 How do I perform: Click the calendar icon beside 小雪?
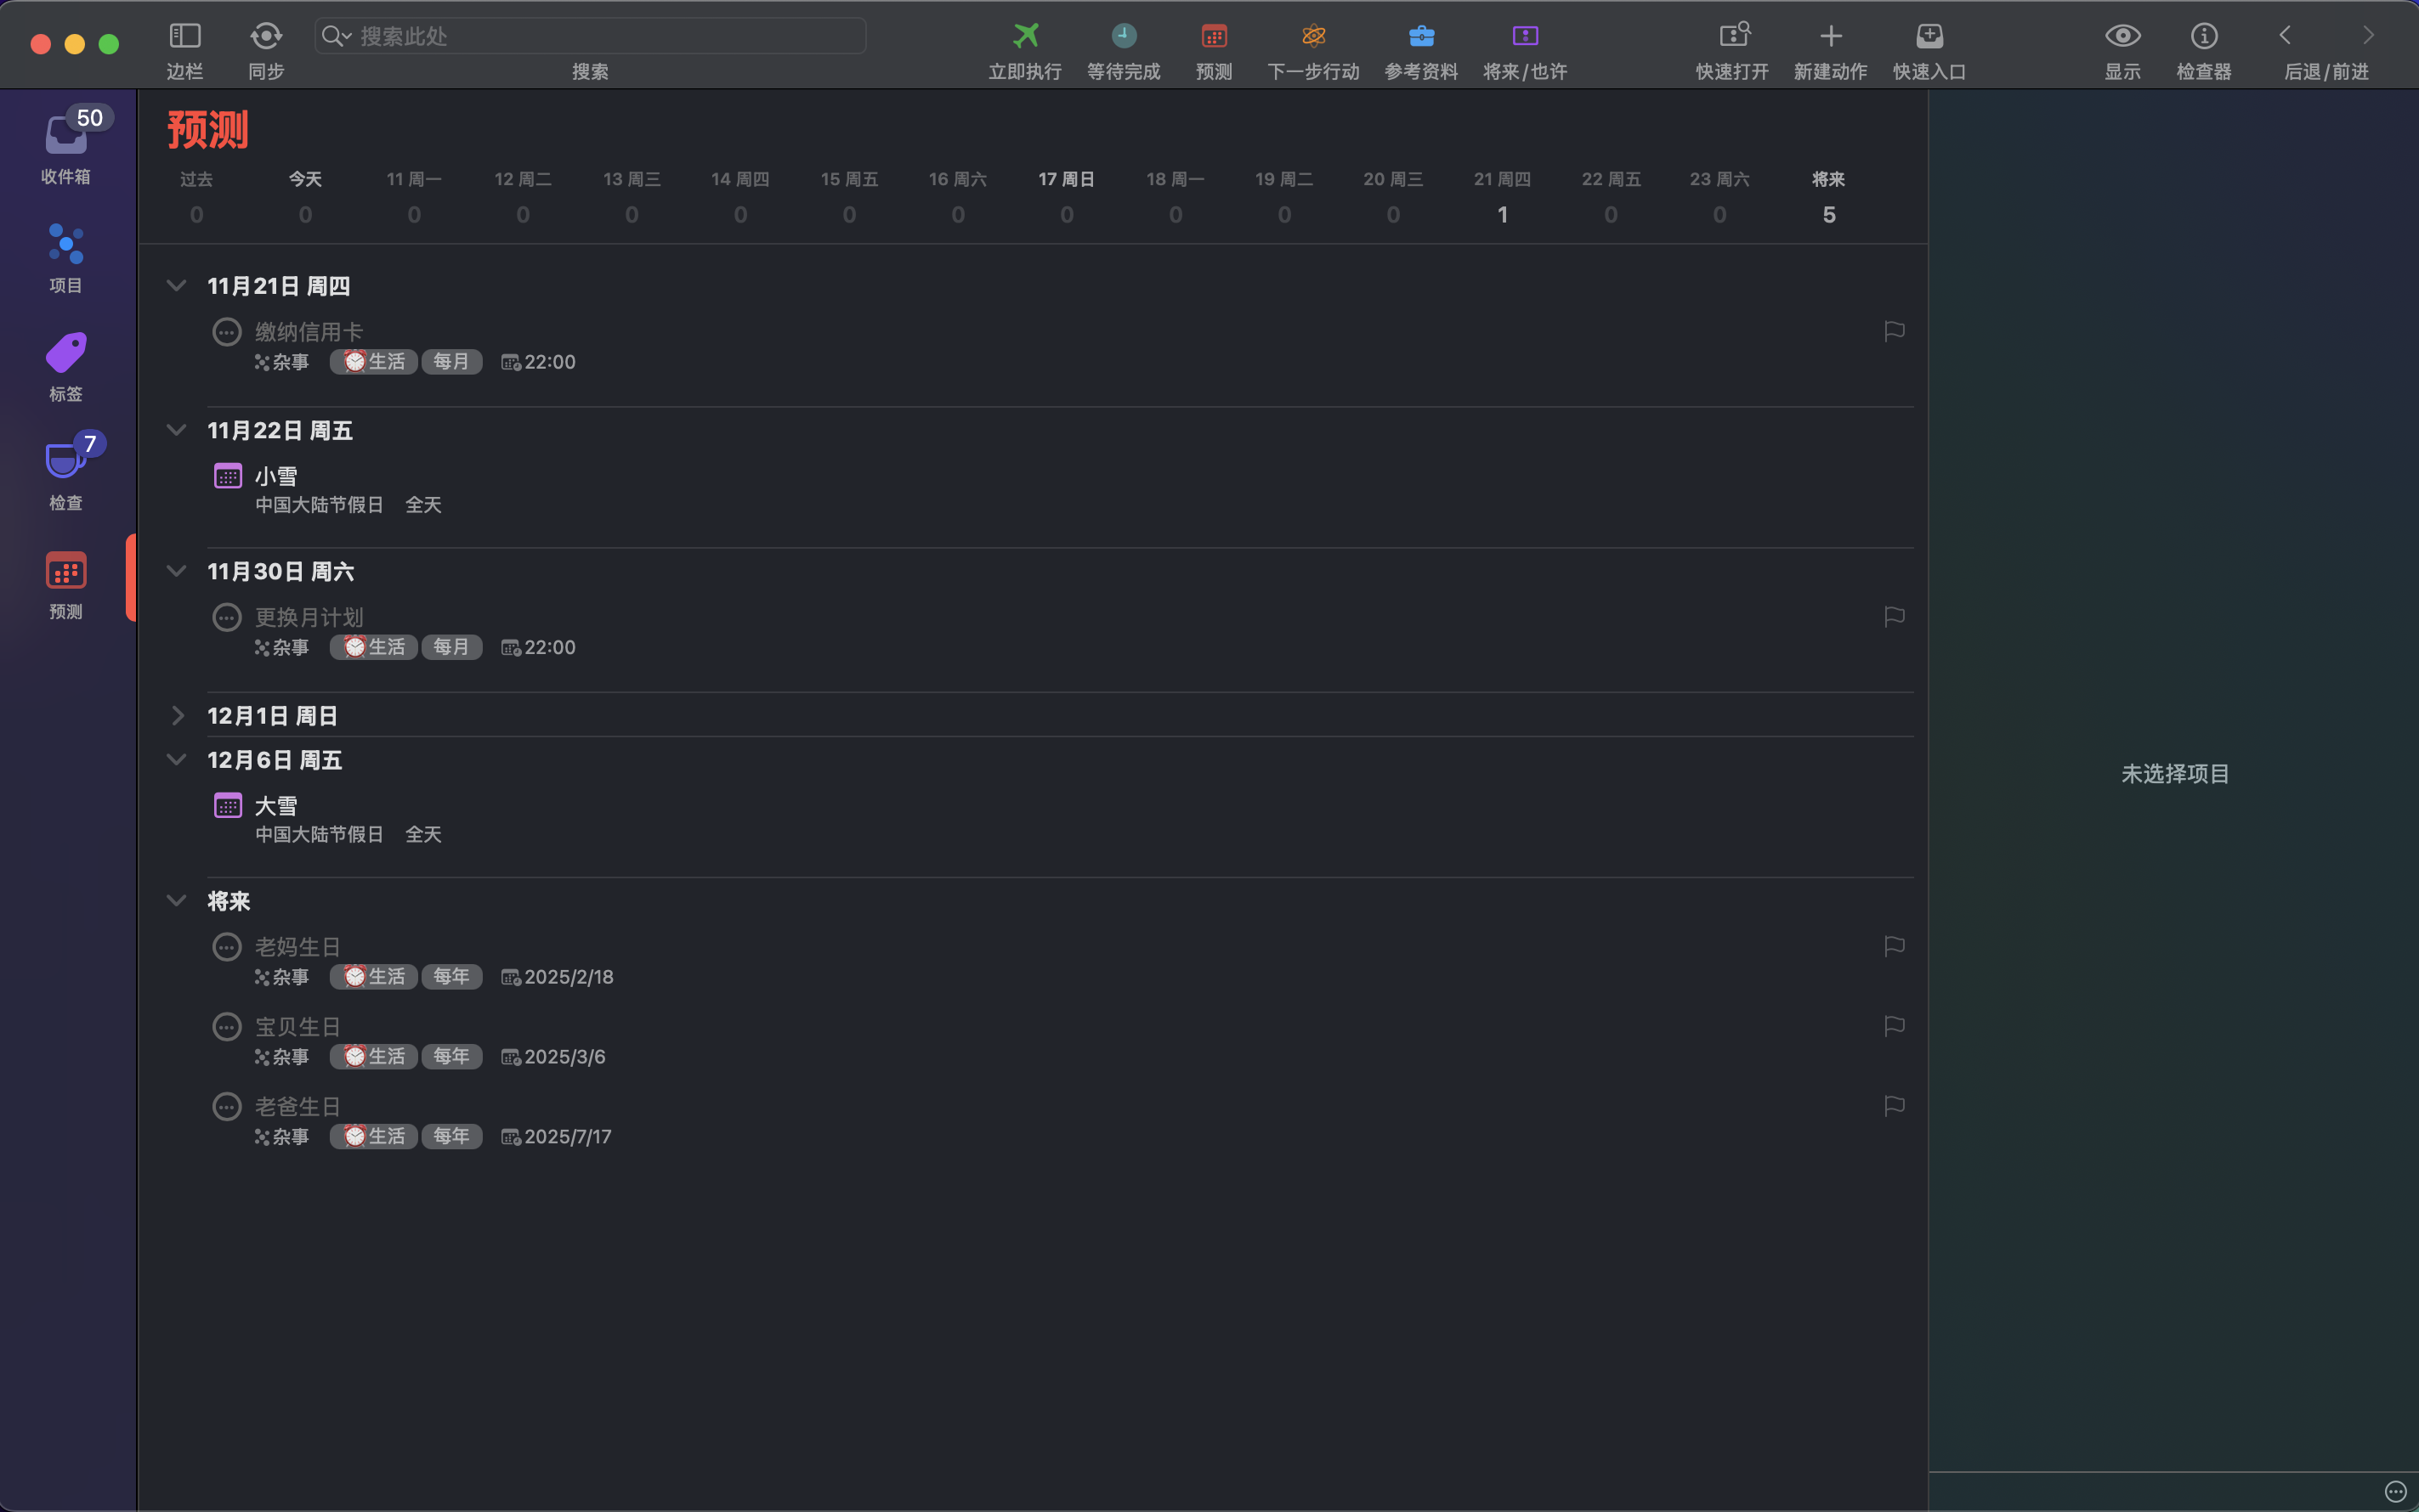coord(228,476)
